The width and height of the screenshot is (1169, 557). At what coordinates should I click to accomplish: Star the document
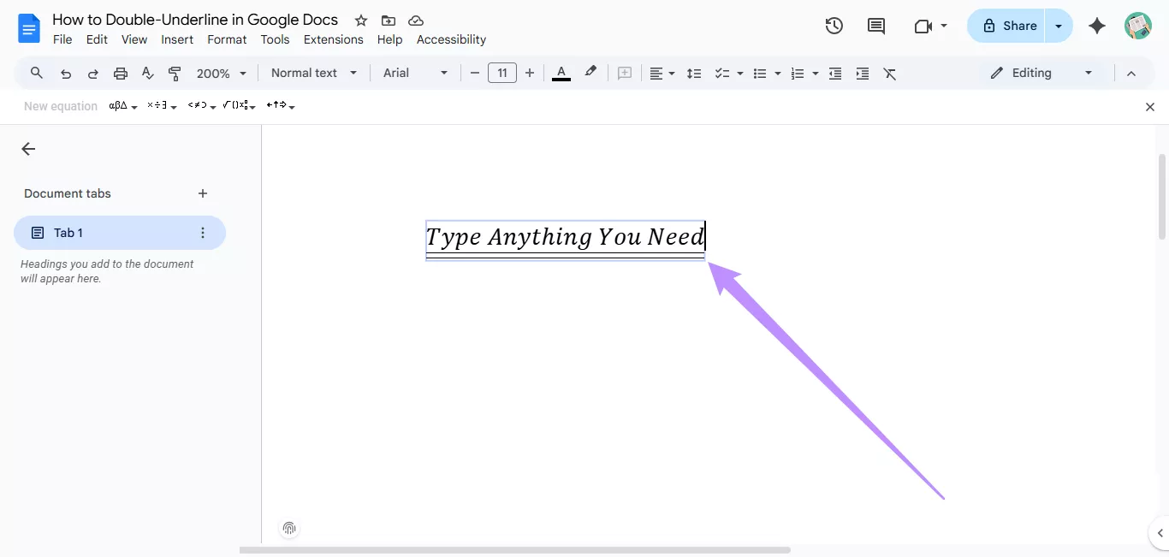click(x=360, y=20)
